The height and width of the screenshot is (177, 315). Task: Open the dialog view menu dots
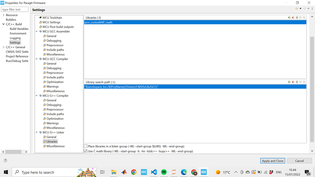(x=312, y=9)
